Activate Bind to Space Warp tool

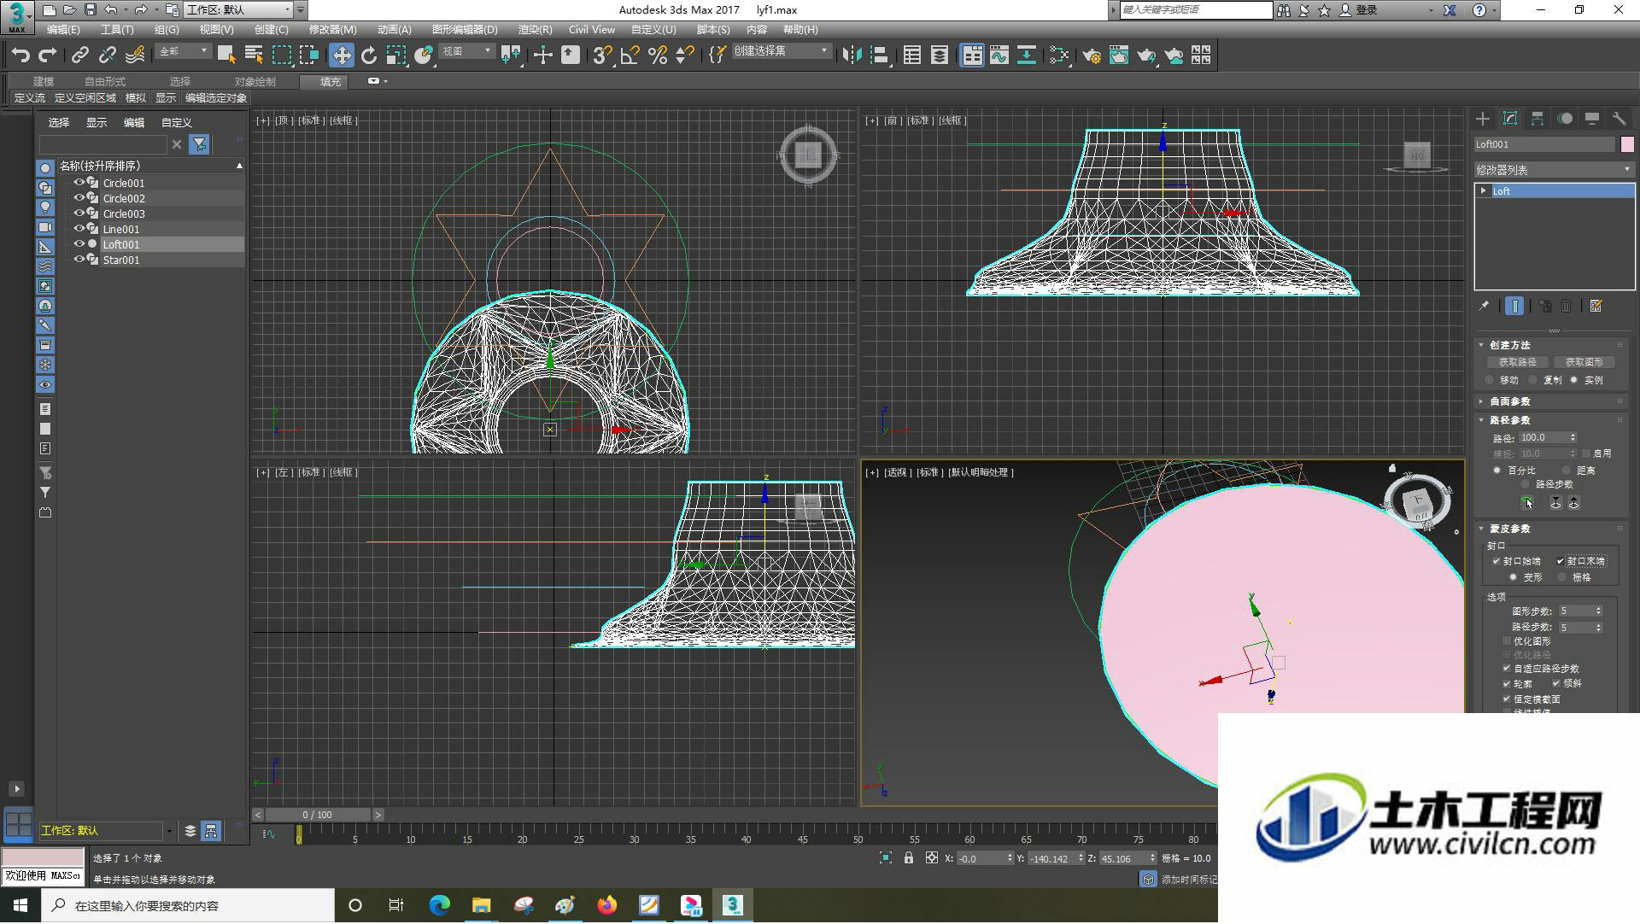[135, 56]
